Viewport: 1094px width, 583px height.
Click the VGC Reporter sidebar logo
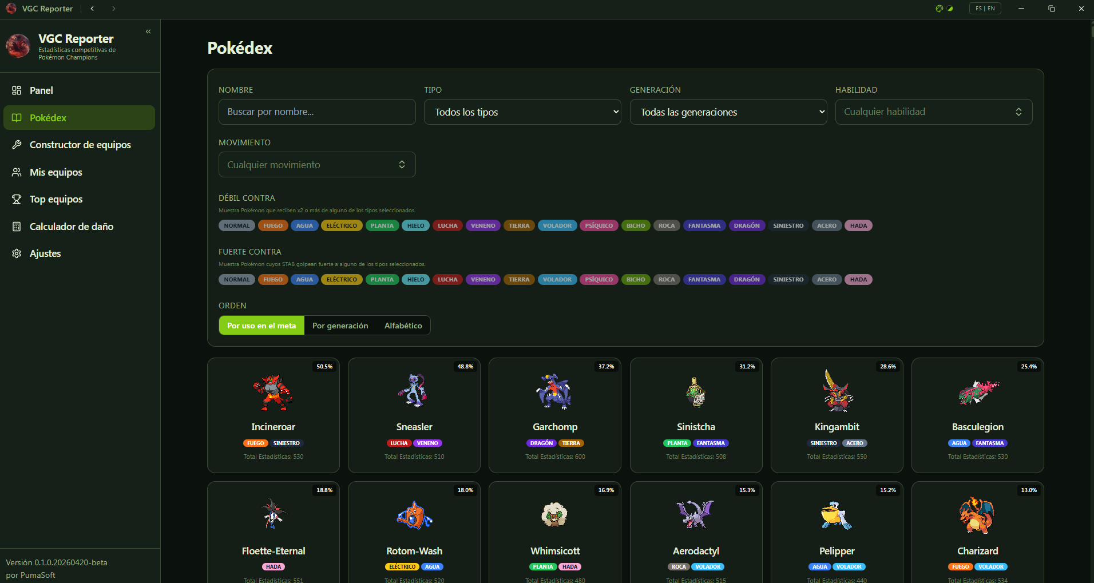tap(18, 46)
